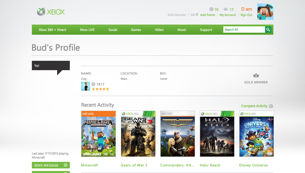Click the Halo: Reach title link
Screen dimensions: 305x173
[210, 165]
